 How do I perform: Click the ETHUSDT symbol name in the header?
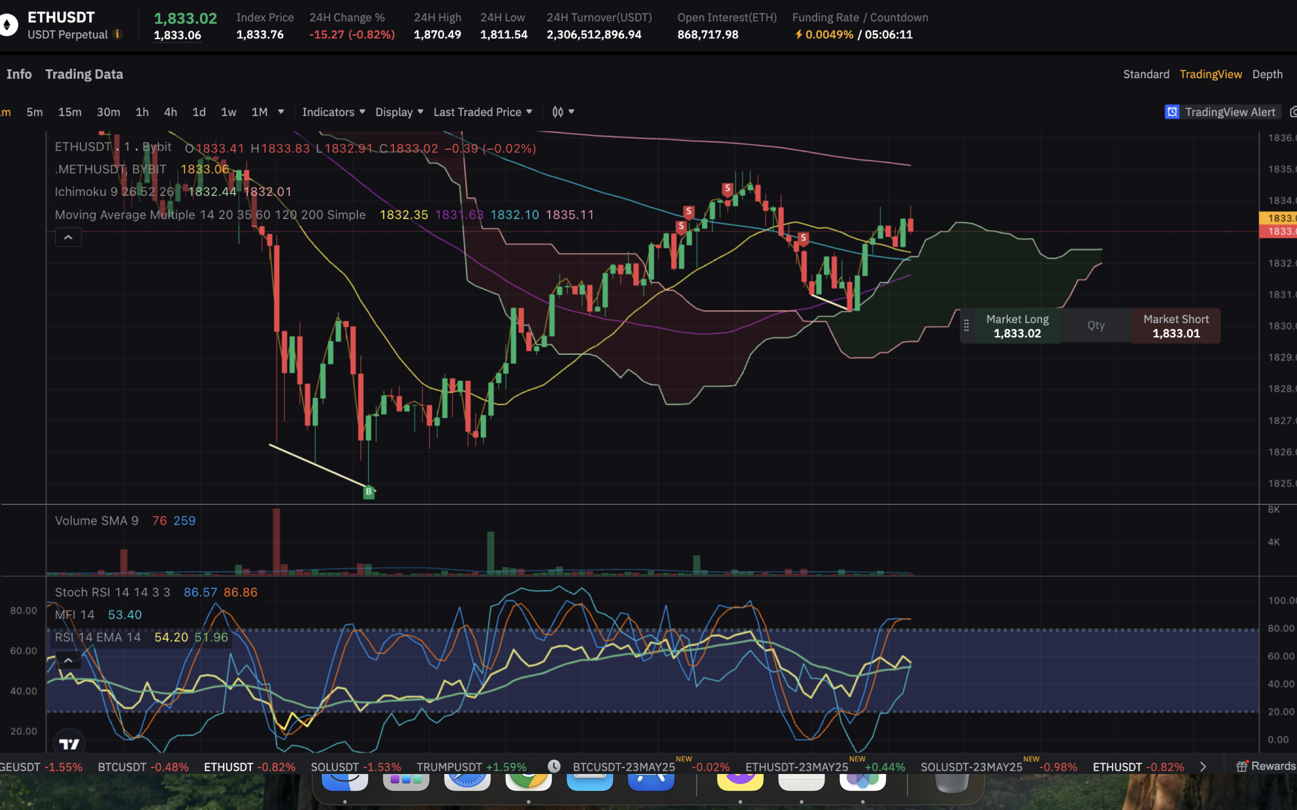61,17
